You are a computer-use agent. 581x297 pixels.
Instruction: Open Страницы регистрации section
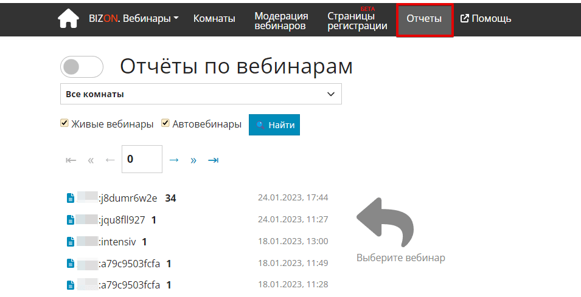(x=357, y=21)
